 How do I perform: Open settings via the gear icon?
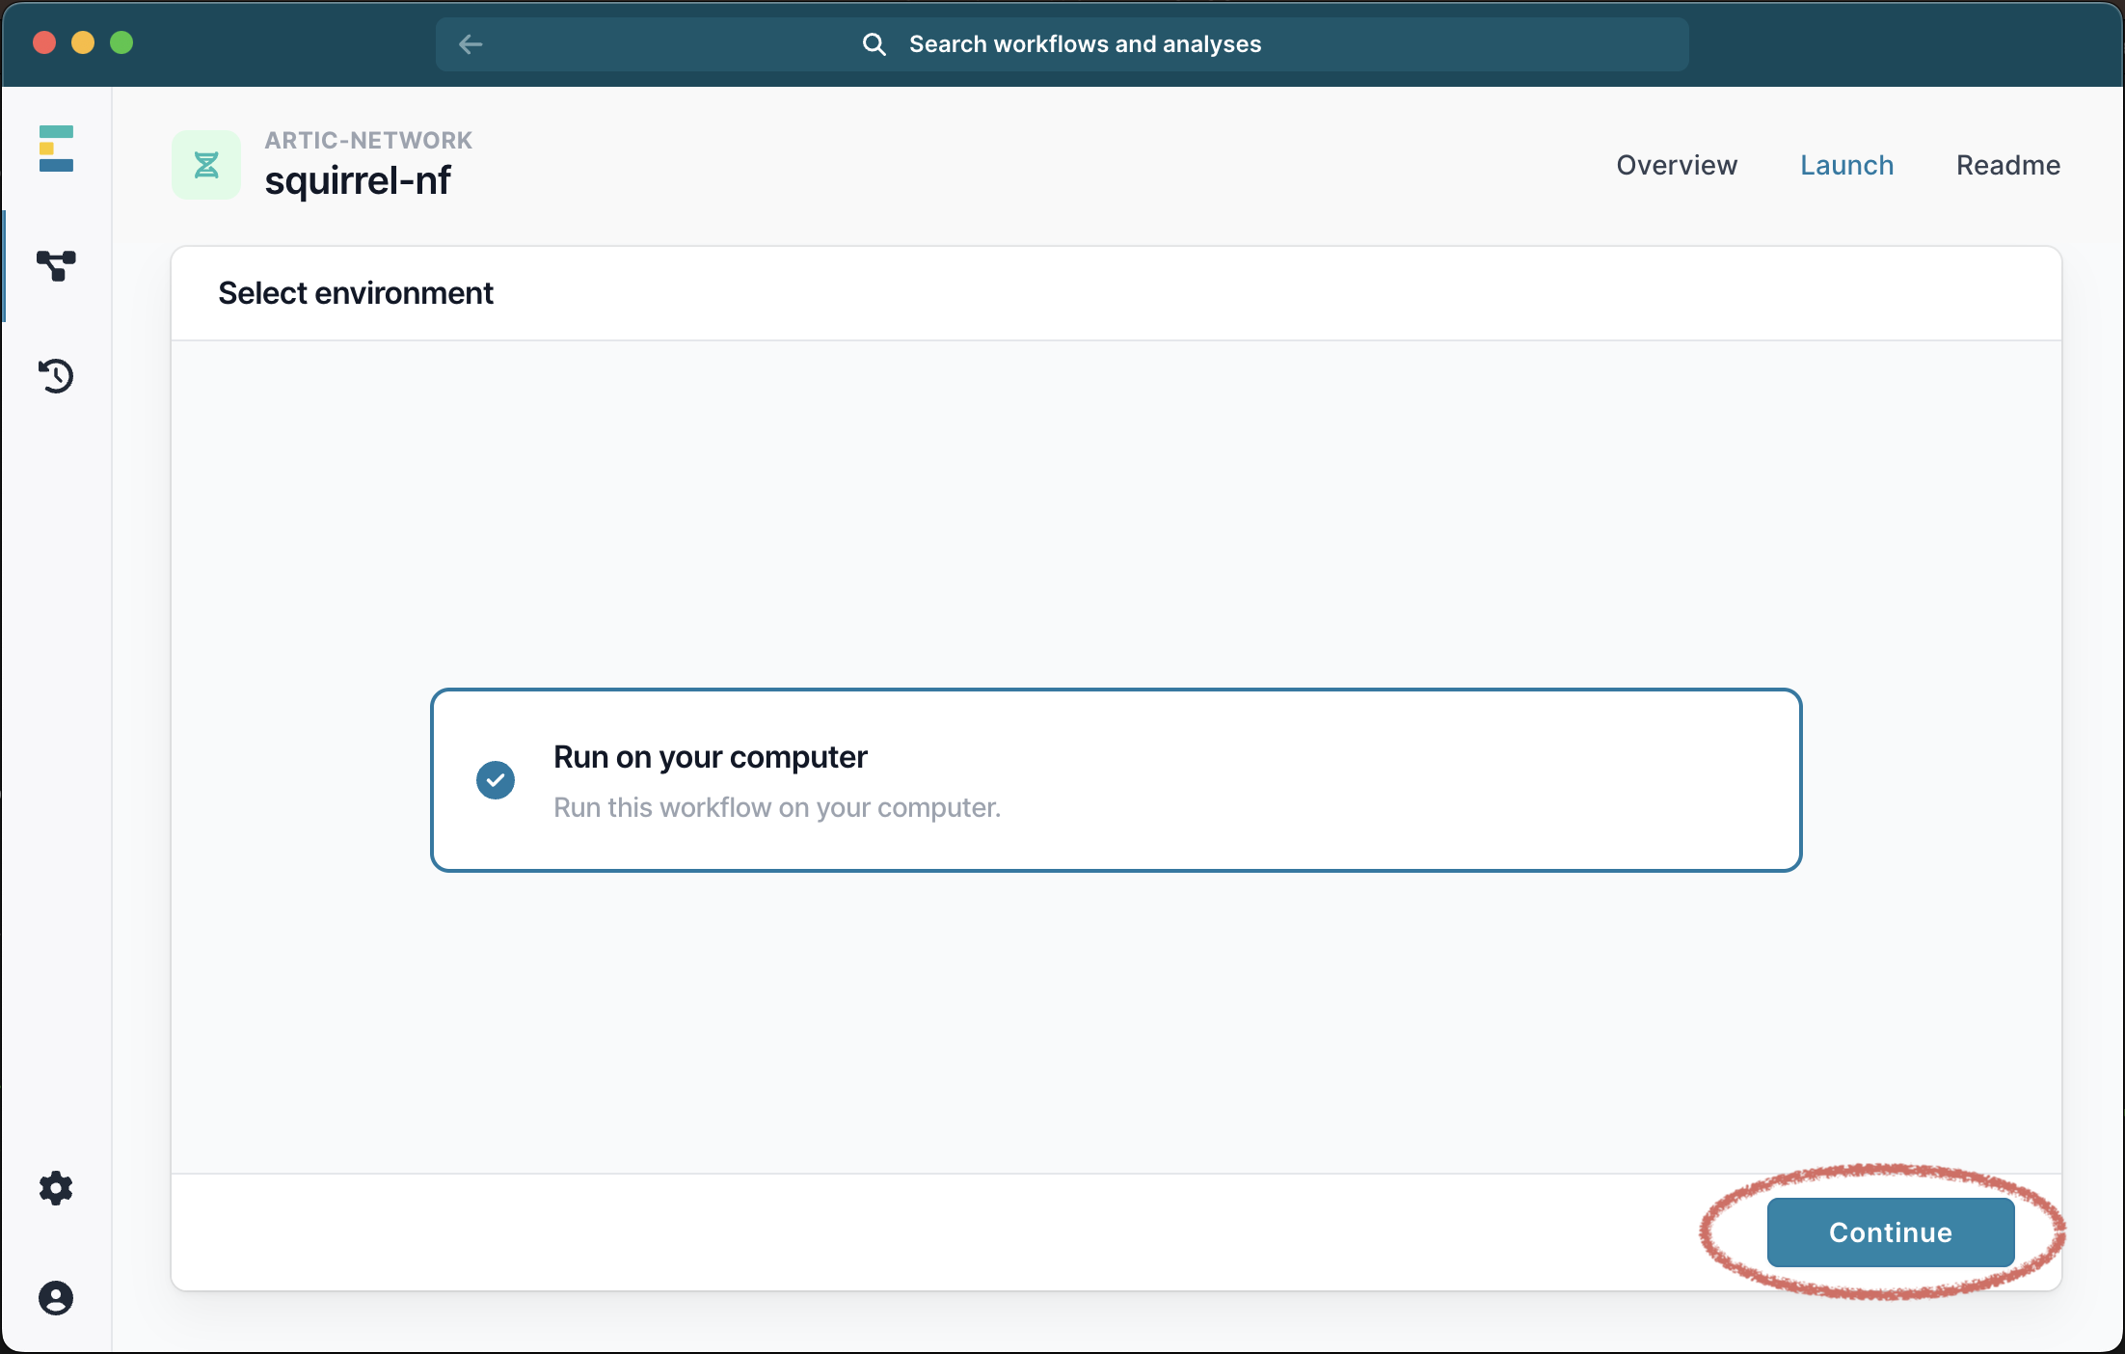tap(56, 1188)
